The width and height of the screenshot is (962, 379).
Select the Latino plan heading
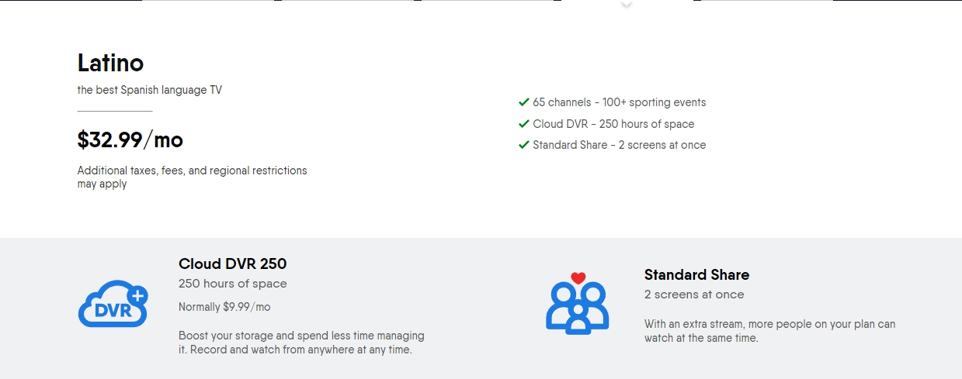click(110, 63)
